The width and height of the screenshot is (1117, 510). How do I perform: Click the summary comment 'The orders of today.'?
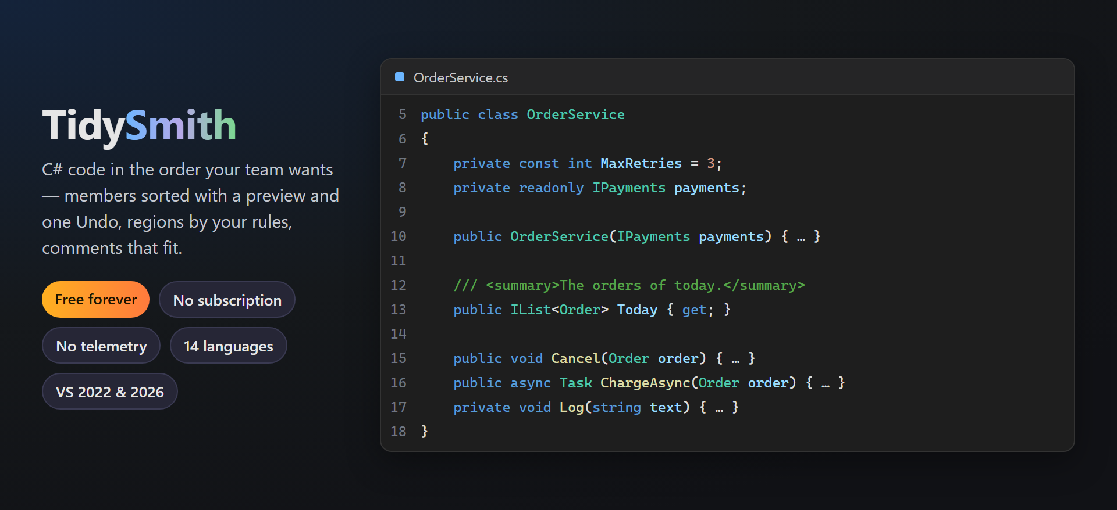coord(641,285)
